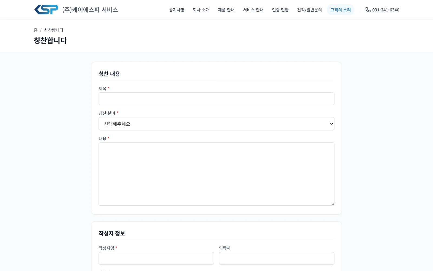The width and height of the screenshot is (433, 271).
Task: Grab the 내용 textarea resize handle
Action: tap(332, 204)
